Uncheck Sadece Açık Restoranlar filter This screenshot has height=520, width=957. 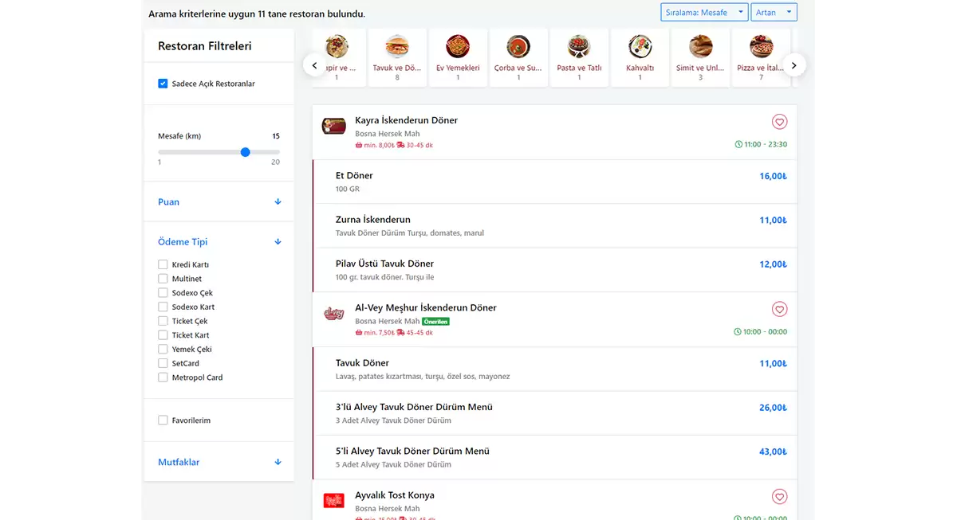(x=163, y=84)
